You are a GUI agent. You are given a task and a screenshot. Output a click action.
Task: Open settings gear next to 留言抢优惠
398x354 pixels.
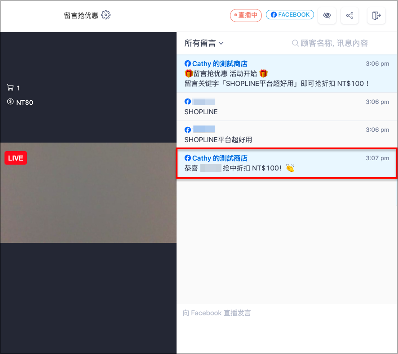point(106,15)
